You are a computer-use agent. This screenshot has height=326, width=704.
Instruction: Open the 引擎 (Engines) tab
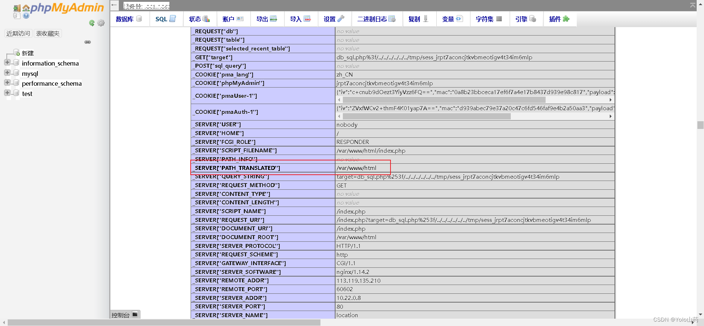click(x=527, y=19)
